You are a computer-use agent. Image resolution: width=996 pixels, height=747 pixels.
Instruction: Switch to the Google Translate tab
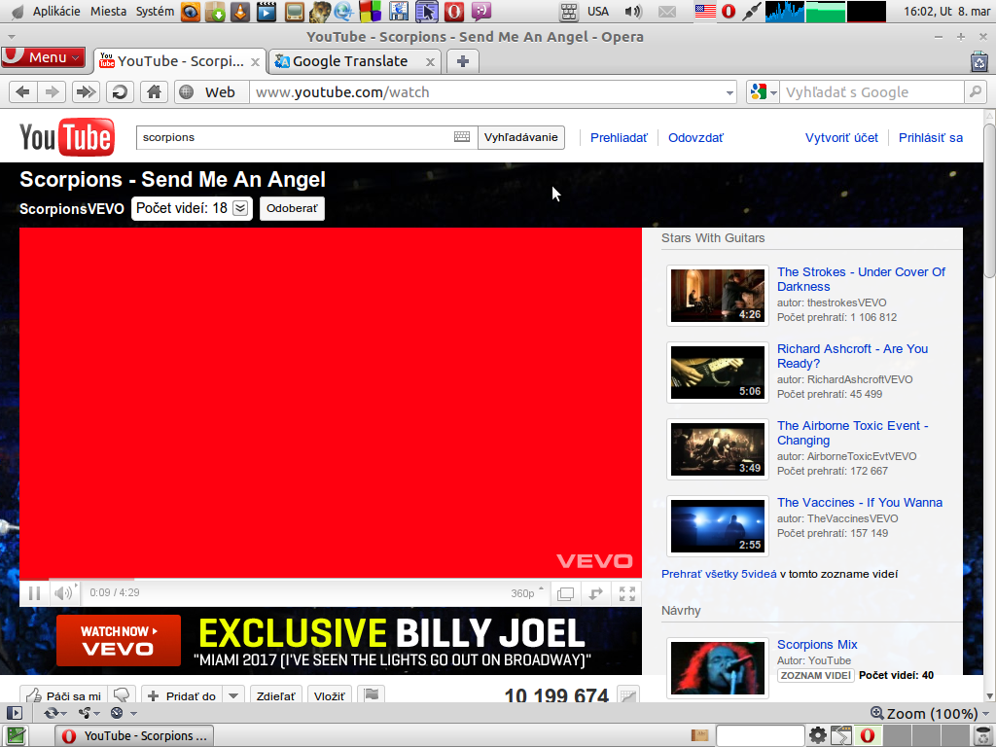tap(354, 61)
